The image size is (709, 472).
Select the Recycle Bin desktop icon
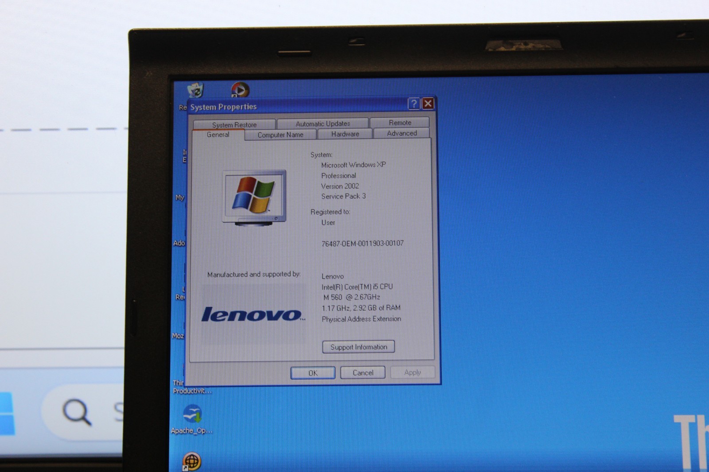pyautogui.click(x=195, y=90)
